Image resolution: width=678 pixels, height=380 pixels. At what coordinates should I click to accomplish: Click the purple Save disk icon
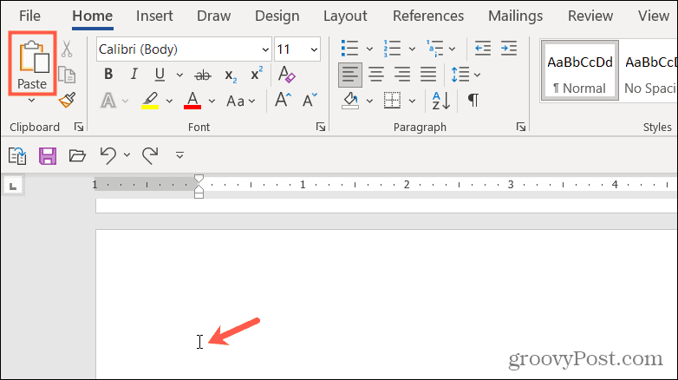point(48,155)
